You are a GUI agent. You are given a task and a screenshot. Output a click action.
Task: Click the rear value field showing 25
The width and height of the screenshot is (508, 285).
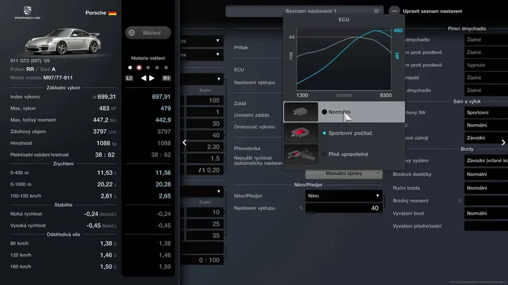204,224
